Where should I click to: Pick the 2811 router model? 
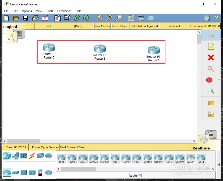click(201, 159)
